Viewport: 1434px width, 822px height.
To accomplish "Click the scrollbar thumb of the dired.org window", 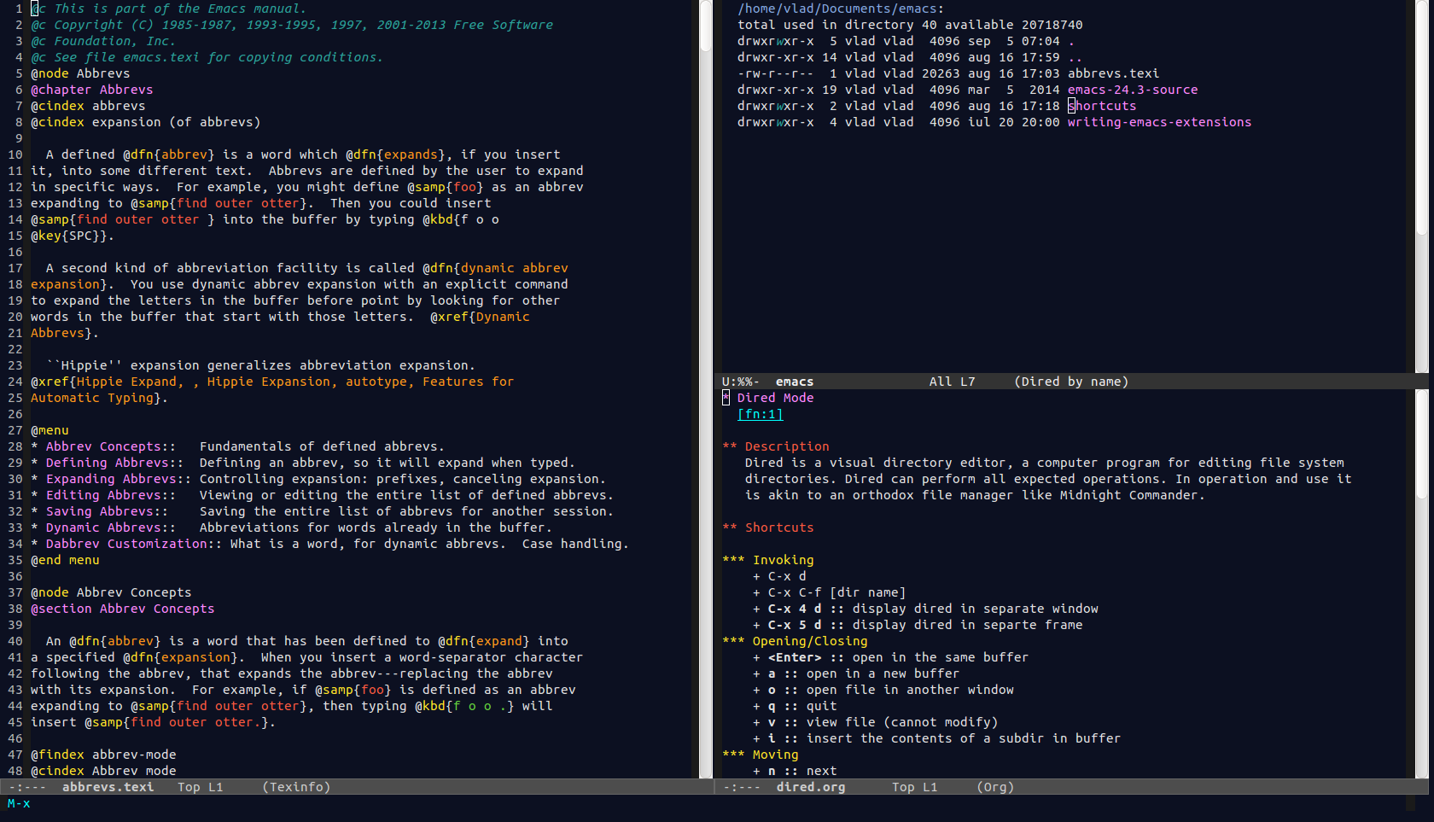I will [x=1421, y=444].
